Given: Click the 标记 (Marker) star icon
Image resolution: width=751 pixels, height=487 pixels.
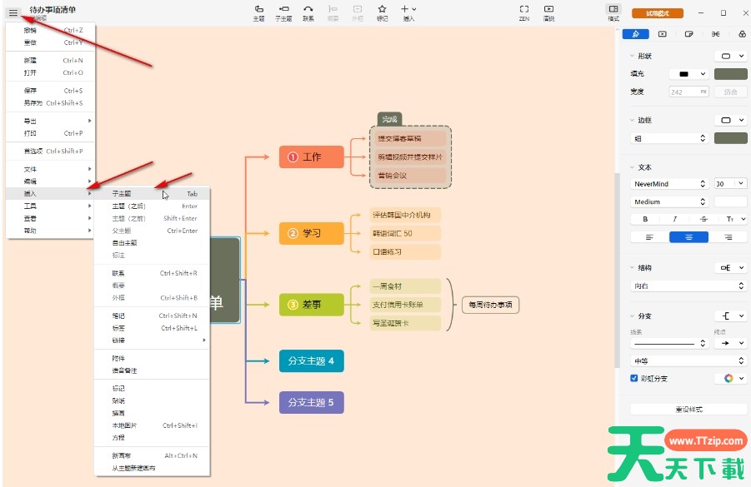Looking at the screenshot, I should [x=382, y=12].
